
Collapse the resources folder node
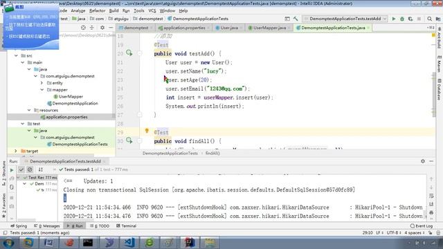point(29,110)
